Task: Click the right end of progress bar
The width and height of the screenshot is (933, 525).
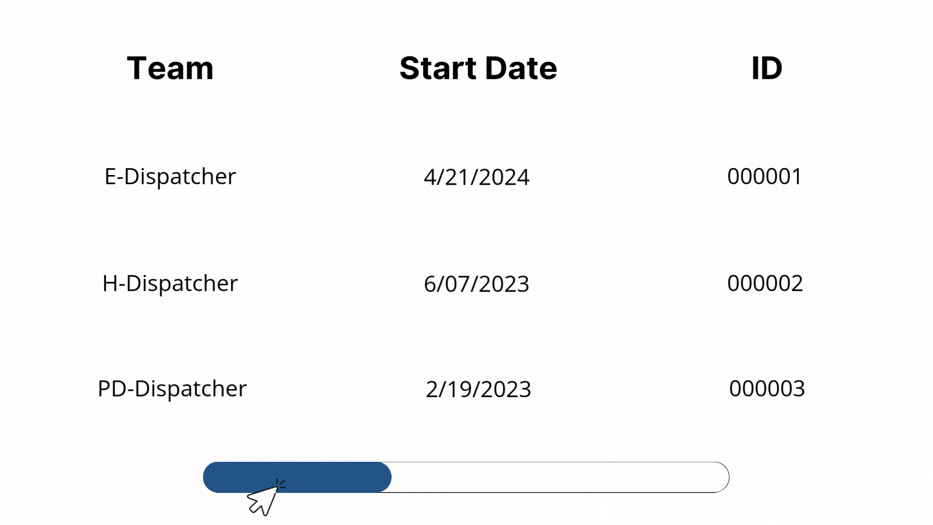Action: click(719, 477)
